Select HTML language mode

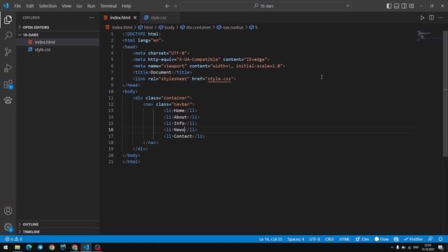(x=344, y=239)
